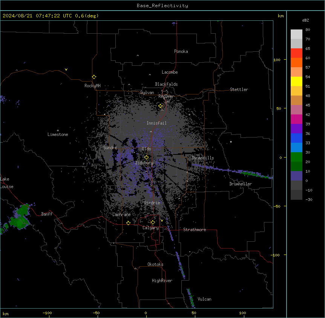Select the indigo 0-10 dBZ legend swatch

coord(296,176)
